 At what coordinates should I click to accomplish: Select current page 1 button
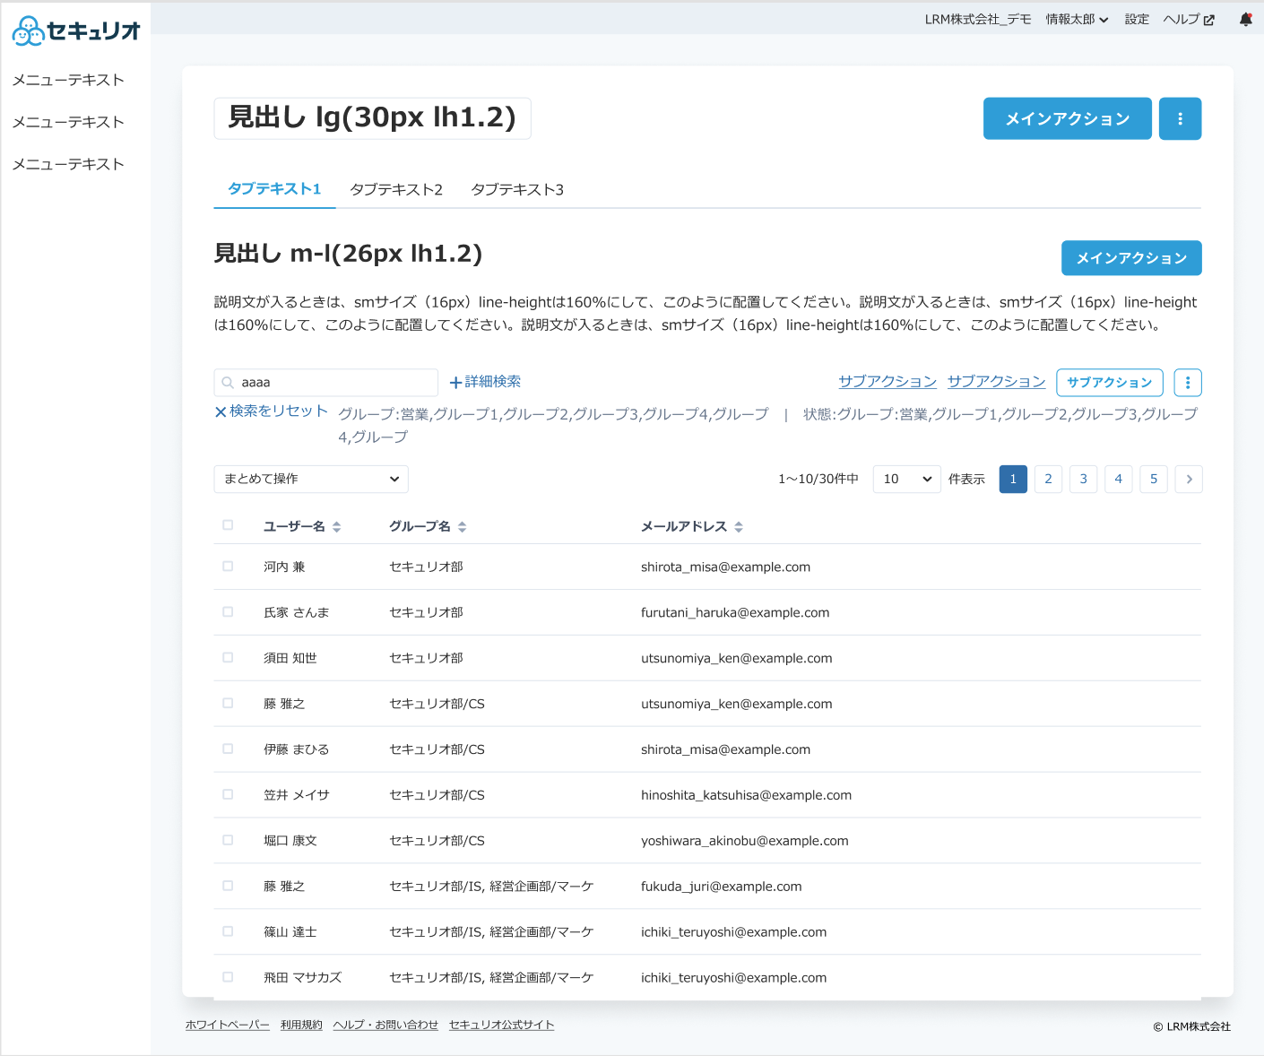tap(1013, 479)
